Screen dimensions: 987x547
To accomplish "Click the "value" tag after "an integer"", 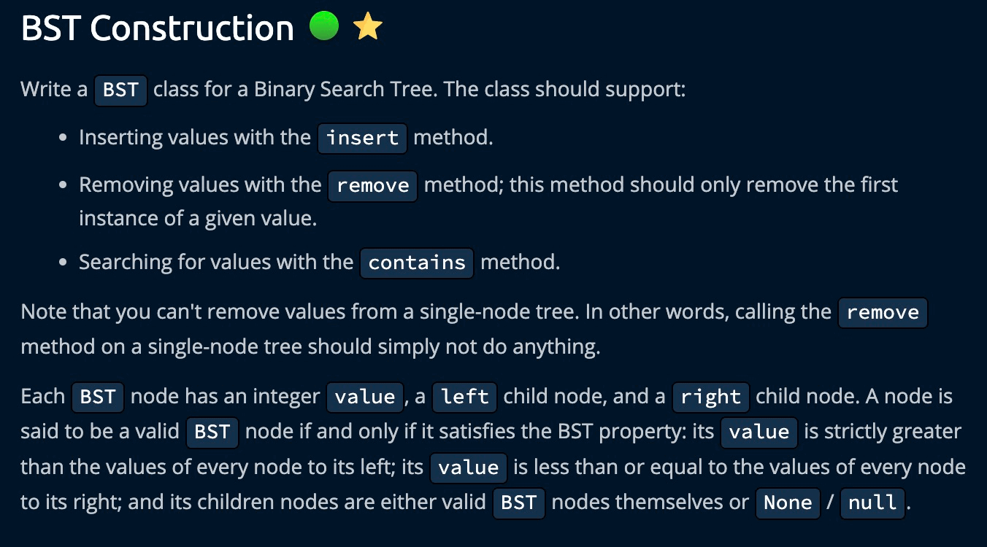I will (x=365, y=397).
